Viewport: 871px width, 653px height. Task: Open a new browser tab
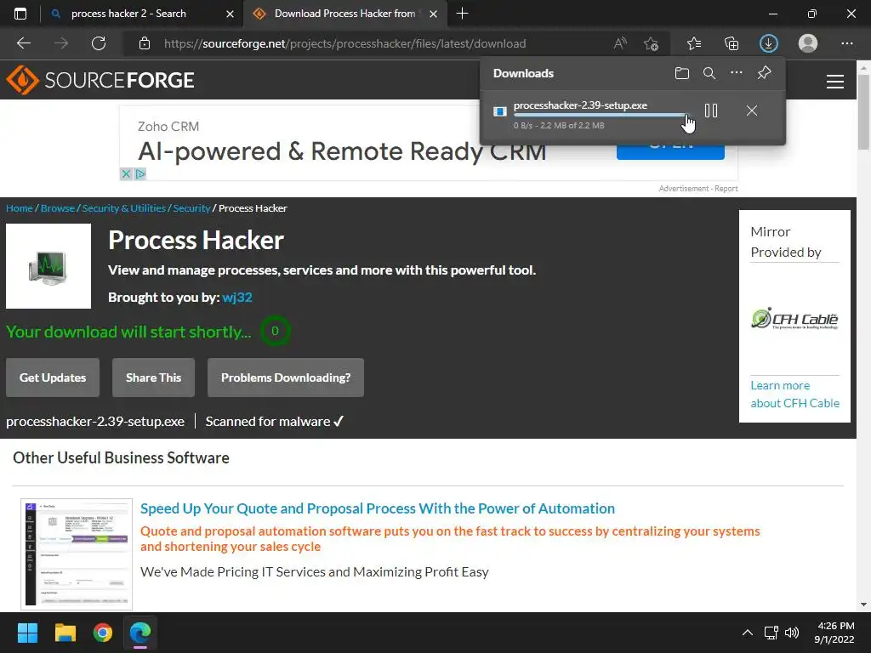click(462, 14)
